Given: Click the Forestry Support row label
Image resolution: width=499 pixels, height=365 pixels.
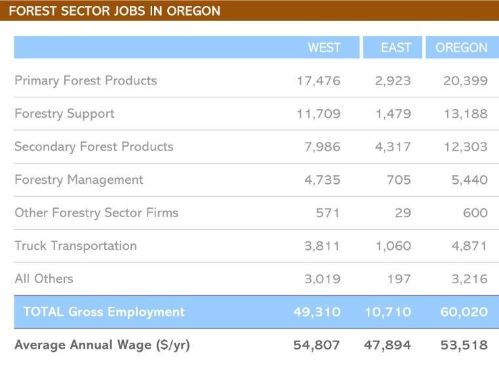Looking at the screenshot, I should click(64, 114).
